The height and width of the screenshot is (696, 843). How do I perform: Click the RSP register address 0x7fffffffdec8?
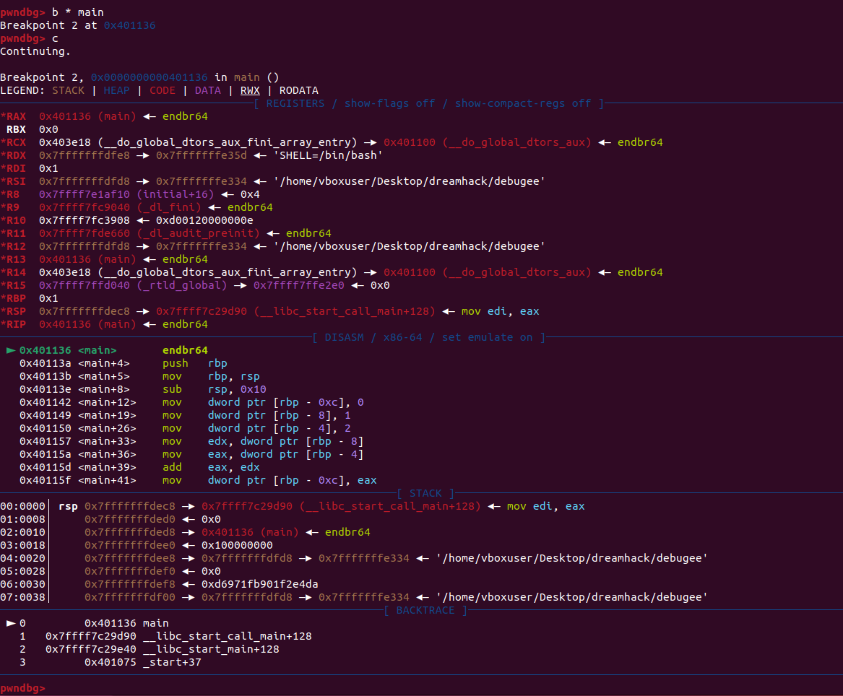coord(85,311)
